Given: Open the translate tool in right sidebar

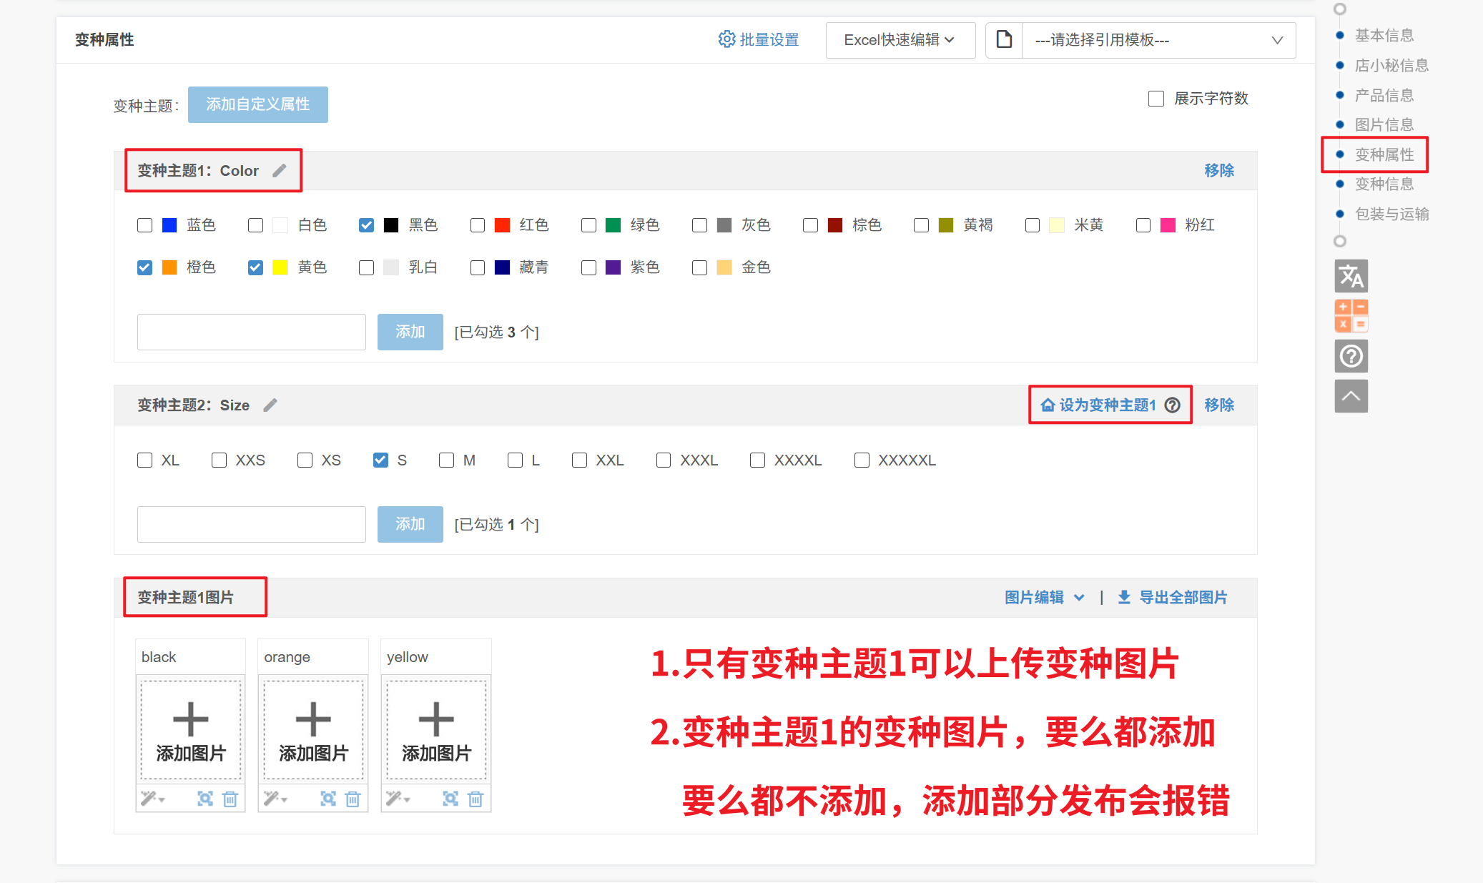Looking at the screenshot, I should (1351, 276).
